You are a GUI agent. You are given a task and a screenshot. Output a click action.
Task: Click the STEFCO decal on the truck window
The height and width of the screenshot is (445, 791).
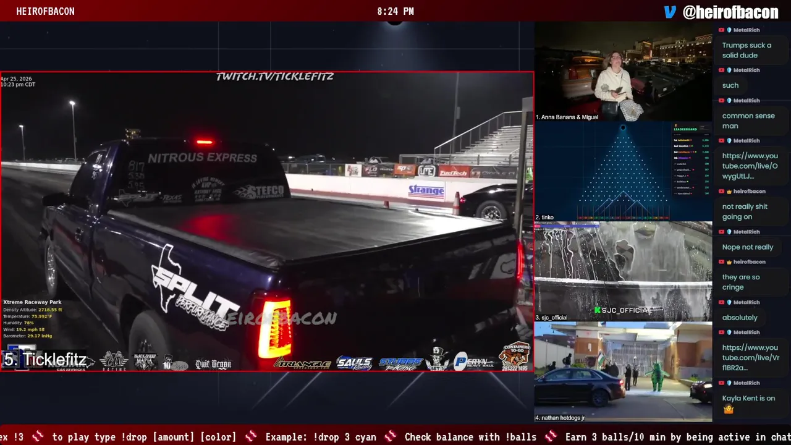click(259, 192)
